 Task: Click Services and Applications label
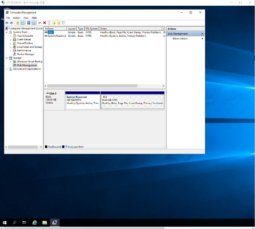pos(27,69)
